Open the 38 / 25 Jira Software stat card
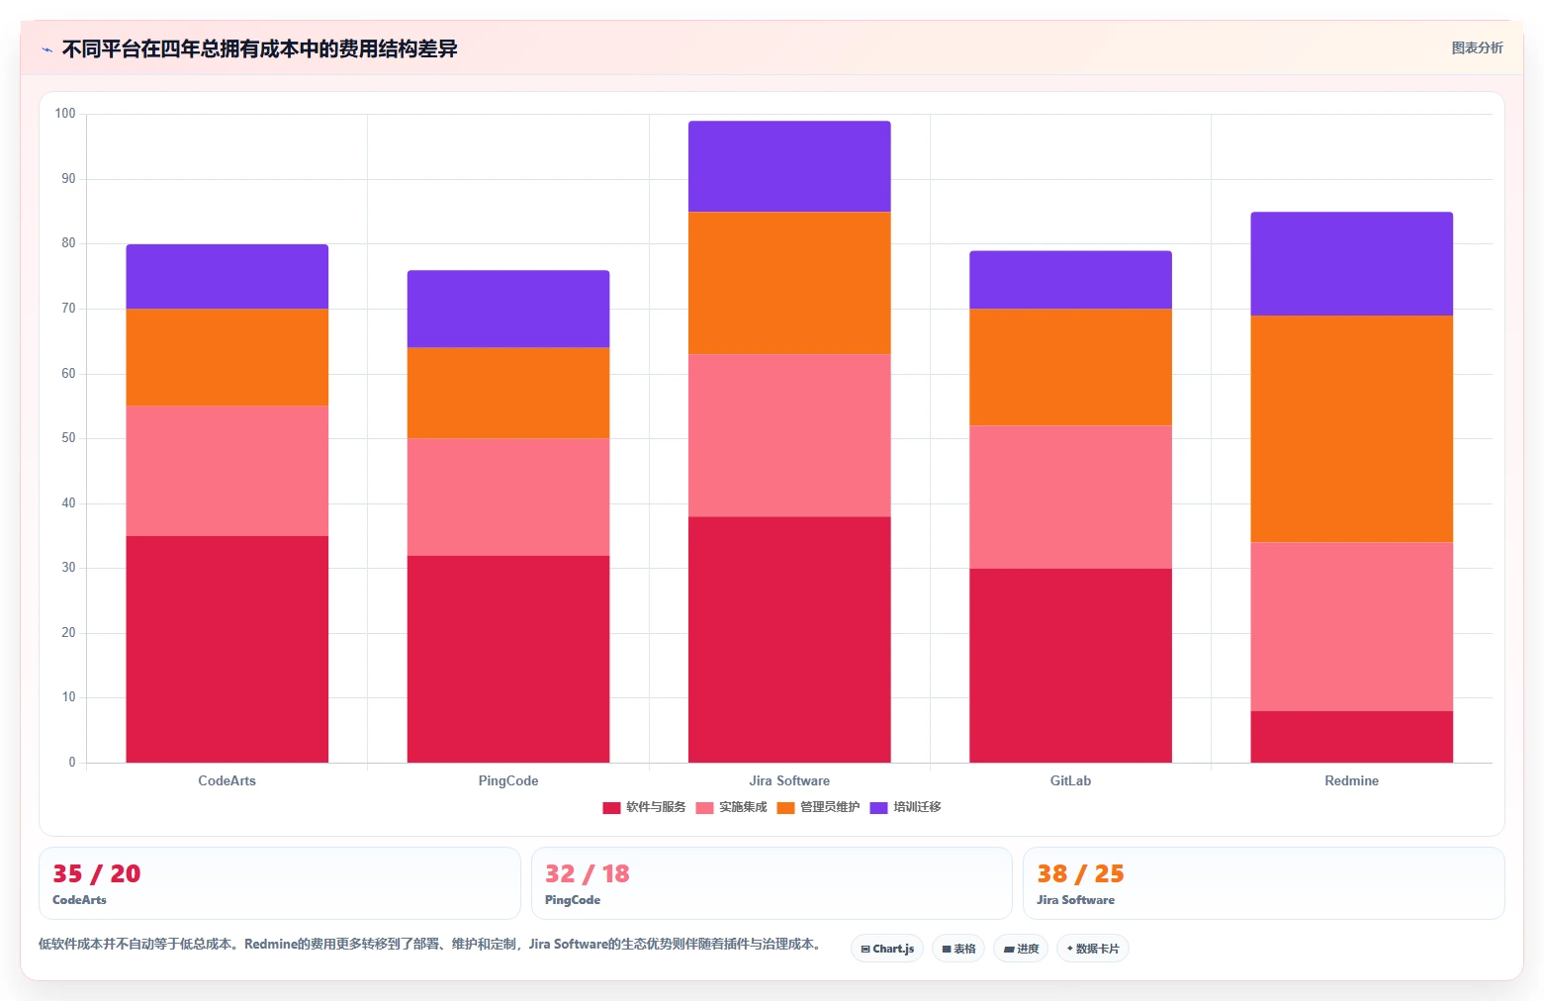This screenshot has width=1544, height=1001. click(1264, 883)
